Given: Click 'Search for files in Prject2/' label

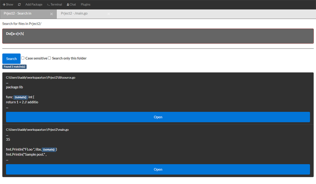Looking at the screenshot, I should (x=22, y=24).
